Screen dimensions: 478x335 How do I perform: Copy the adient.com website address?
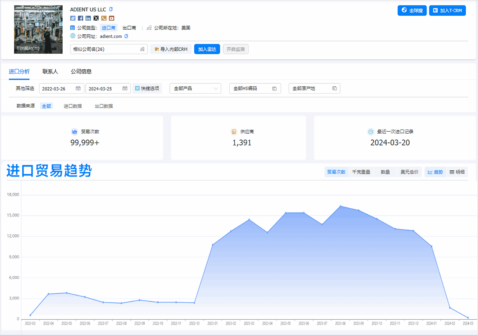pos(127,36)
